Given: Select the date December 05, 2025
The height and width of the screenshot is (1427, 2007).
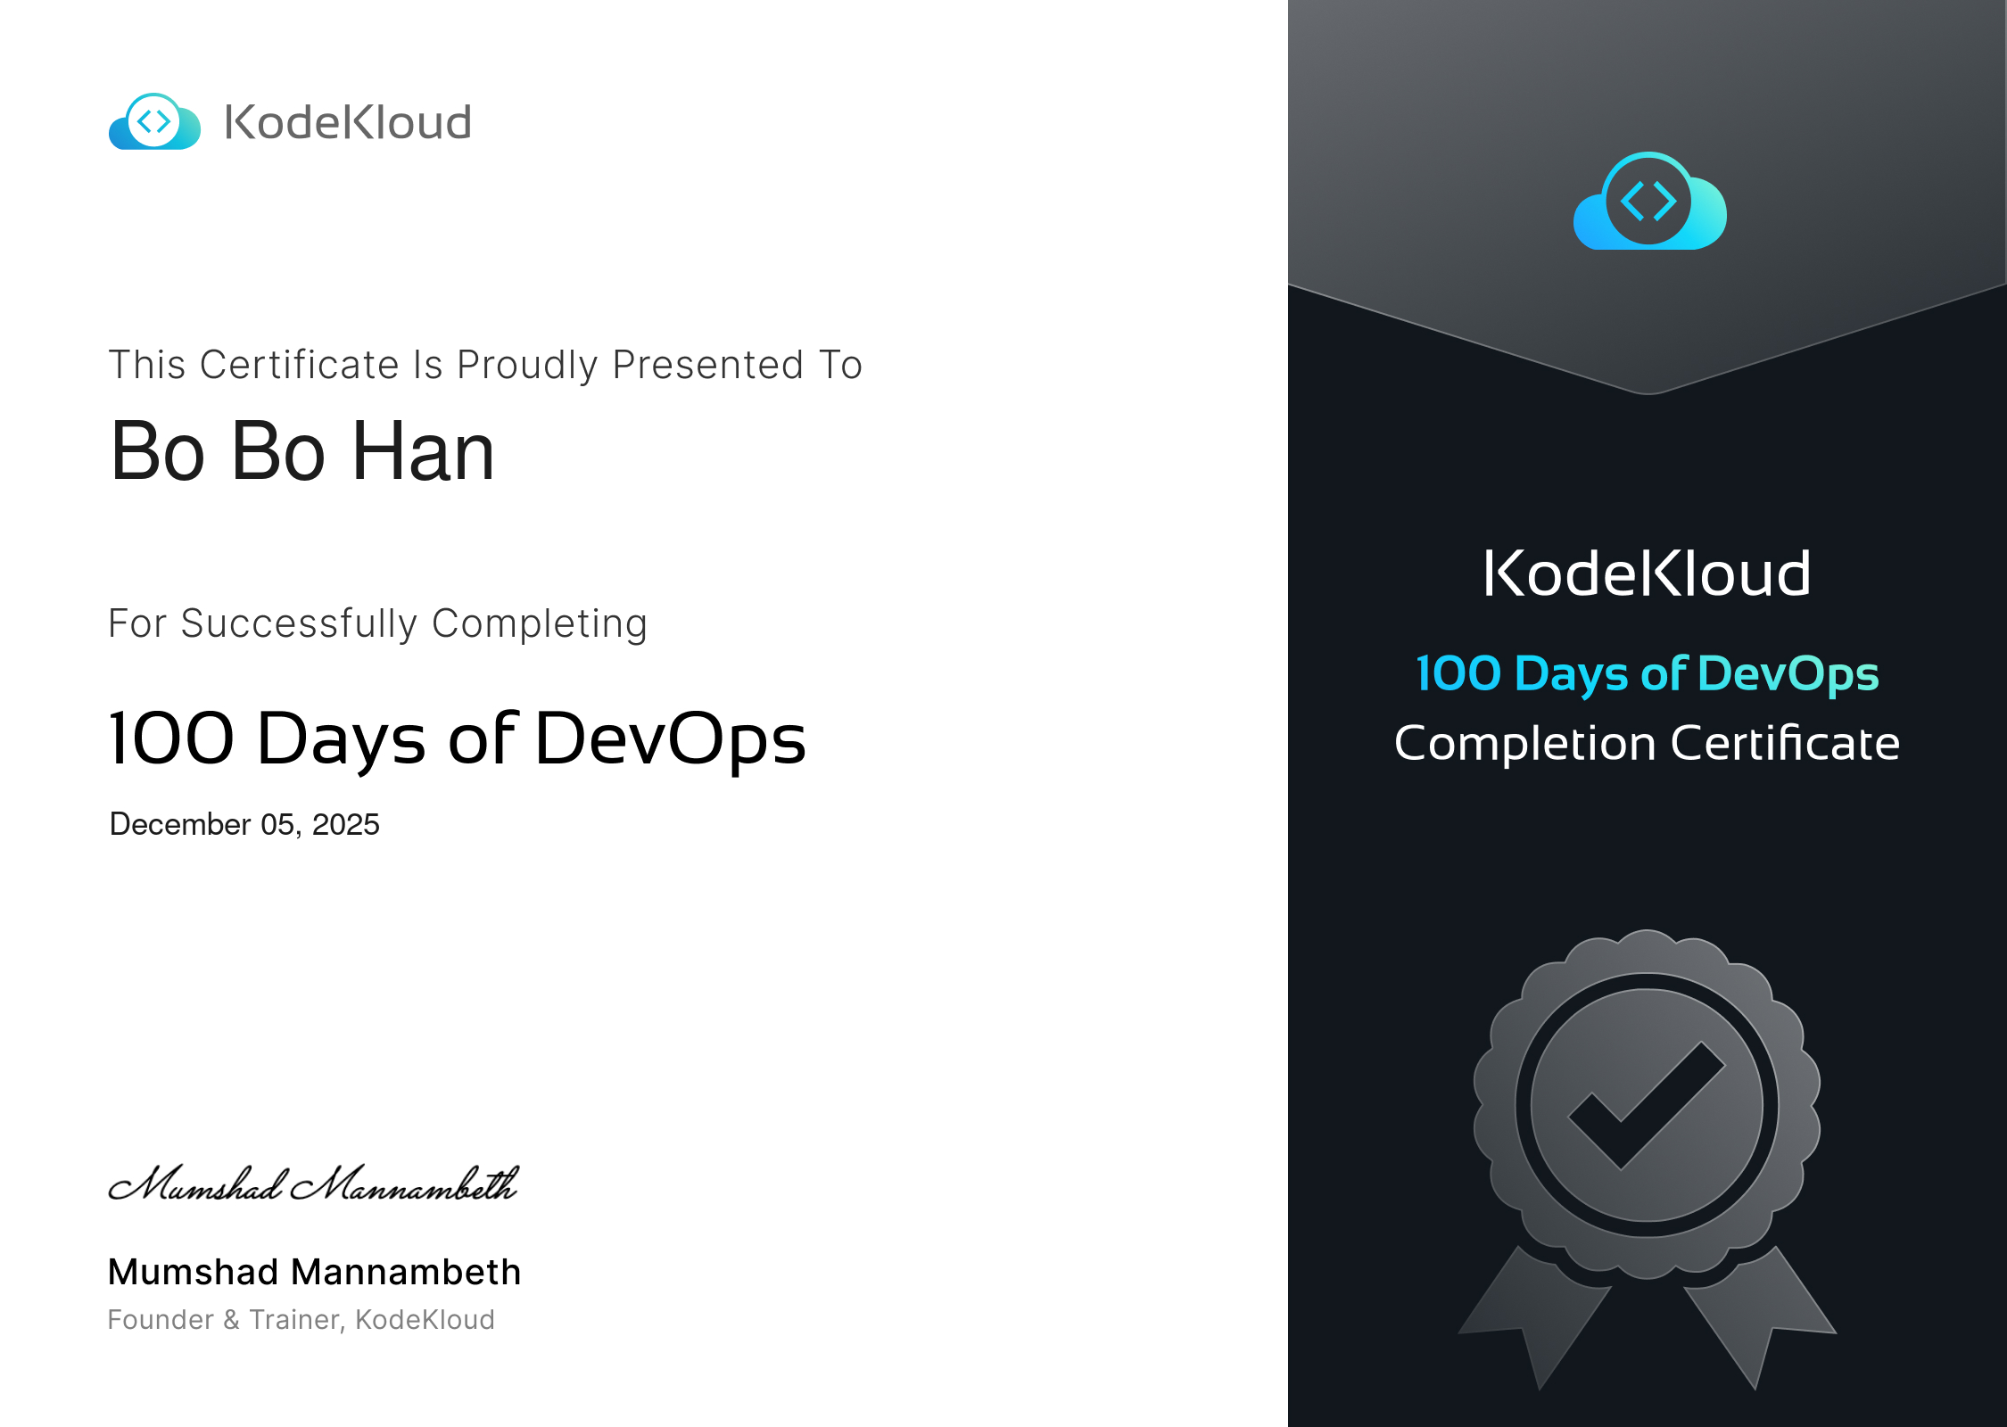Looking at the screenshot, I should coord(244,824).
